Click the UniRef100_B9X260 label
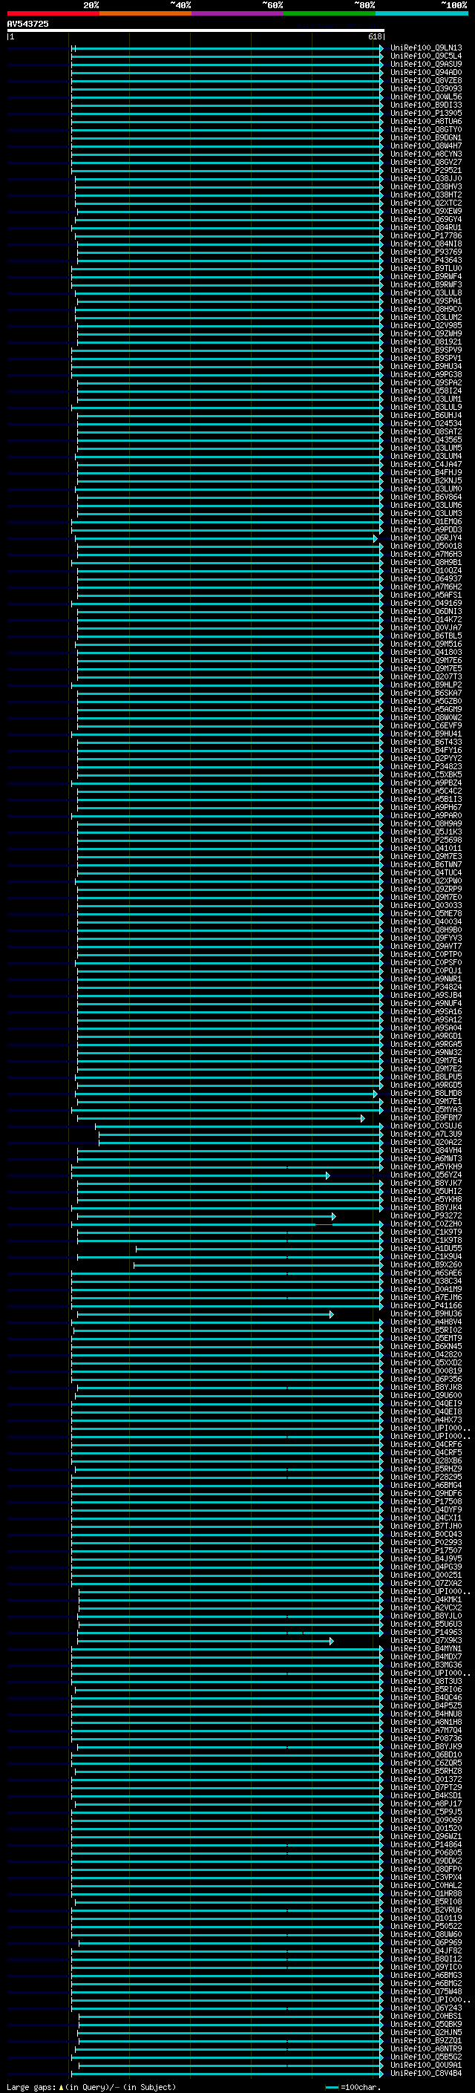475x2093 pixels. click(x=426, y=1265)
